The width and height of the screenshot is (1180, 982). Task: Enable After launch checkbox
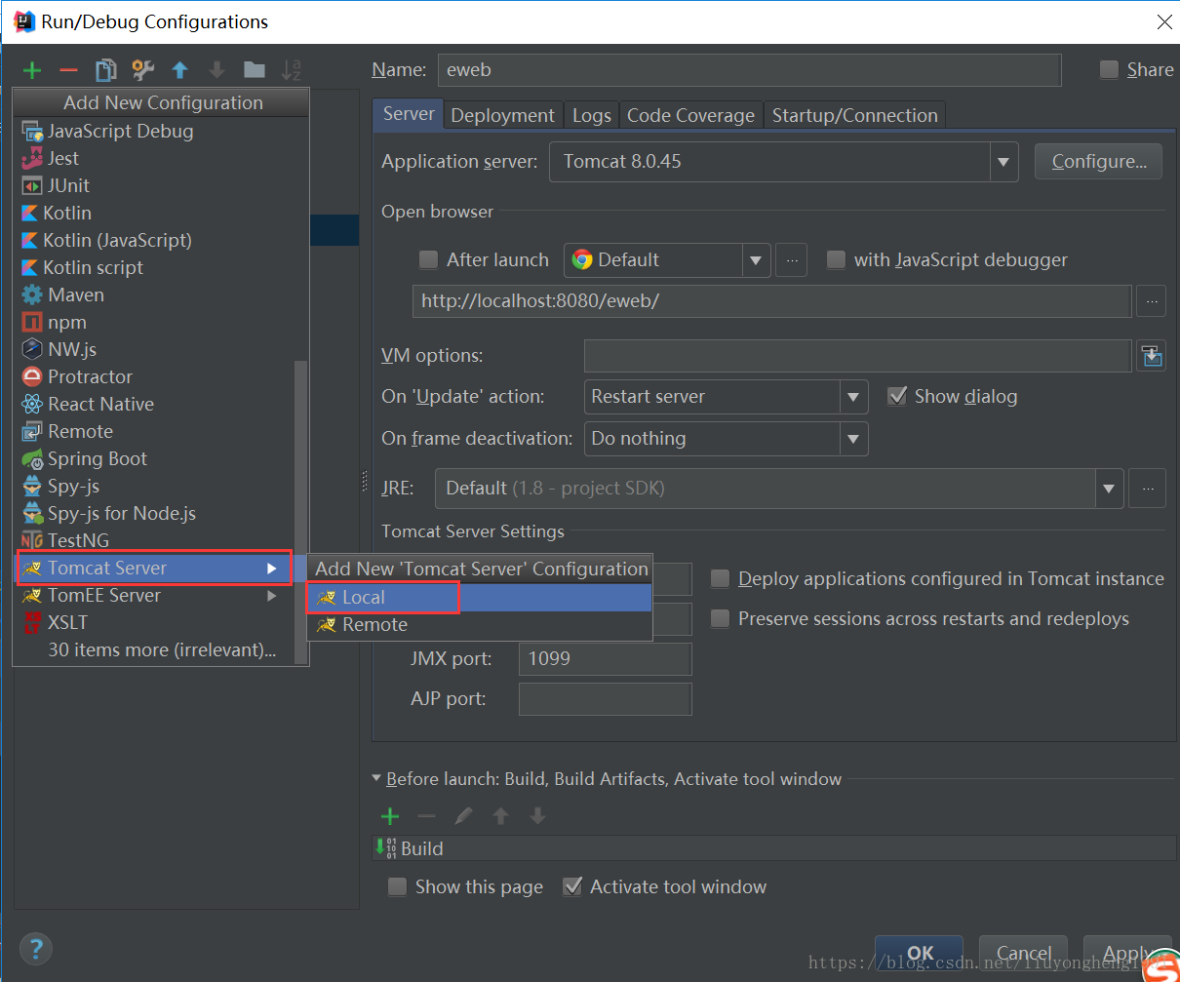[x=428, y=259]
